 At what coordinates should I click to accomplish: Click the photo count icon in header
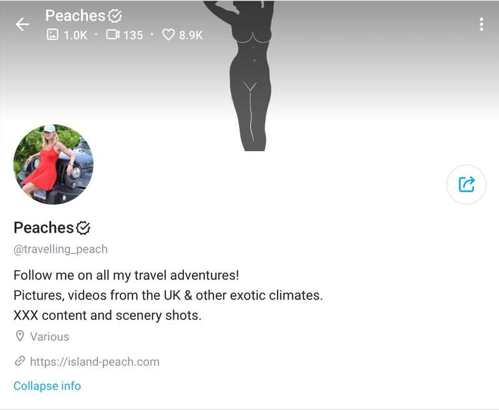point(52,35)
